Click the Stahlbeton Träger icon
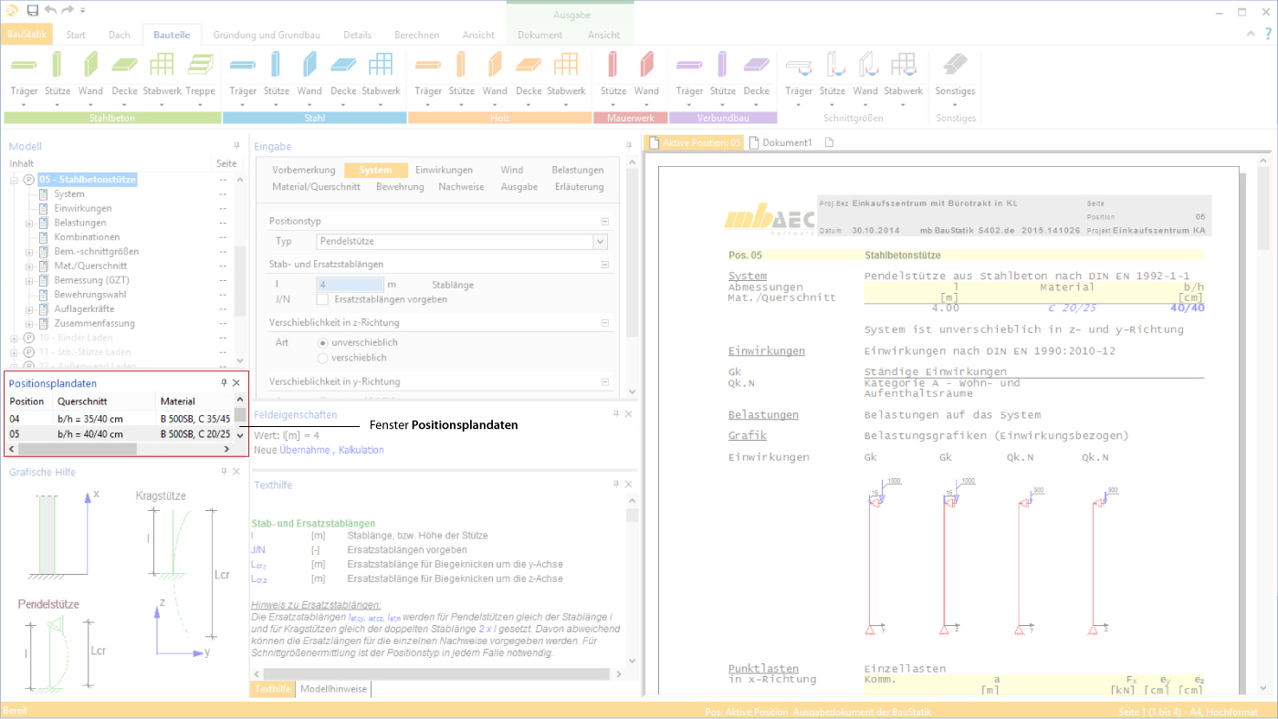This screenshot has width=1278, height=719. tap(25, 64)
